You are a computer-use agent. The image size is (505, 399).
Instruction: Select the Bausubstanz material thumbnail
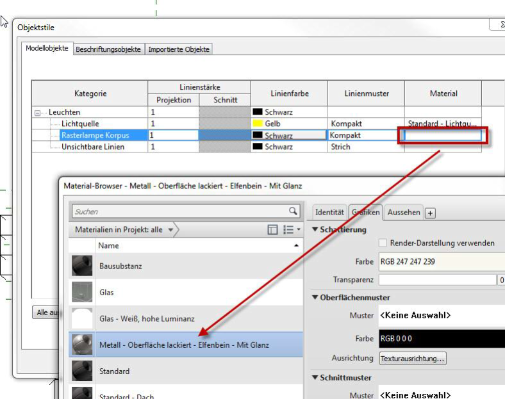pos(82,265)
